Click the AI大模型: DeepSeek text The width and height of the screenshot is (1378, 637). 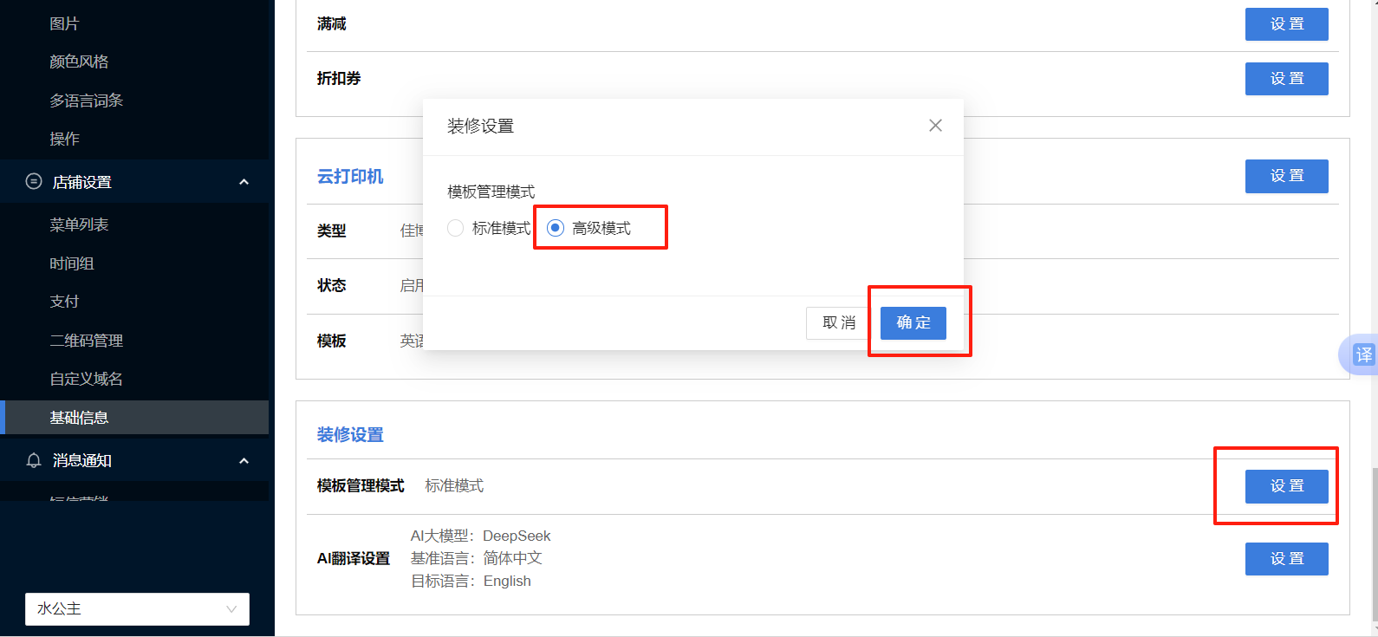pyautogui.click(x=480, y=536)
